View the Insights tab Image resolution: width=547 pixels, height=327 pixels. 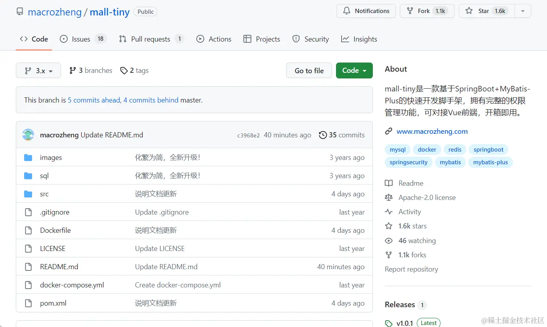359,39
